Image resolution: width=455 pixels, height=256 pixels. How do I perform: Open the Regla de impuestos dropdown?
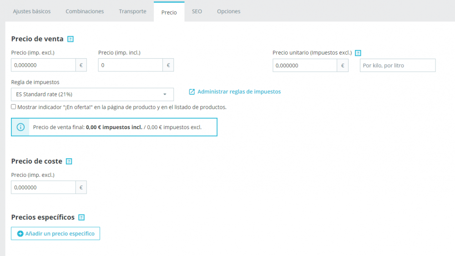[x=92, y=95]
